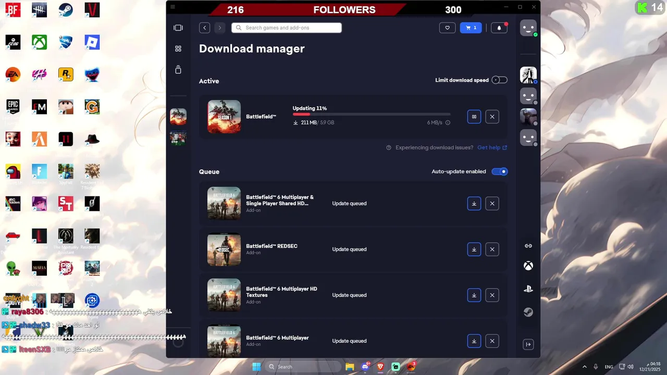Open linked accounts chain icon

click(x=528, y=246)
